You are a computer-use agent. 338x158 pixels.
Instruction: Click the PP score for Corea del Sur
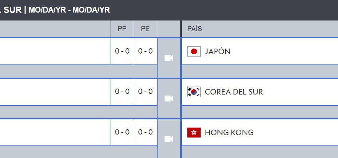(122, 92)
